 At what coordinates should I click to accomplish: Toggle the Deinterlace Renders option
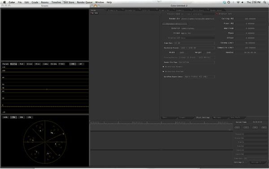(163, 67)
